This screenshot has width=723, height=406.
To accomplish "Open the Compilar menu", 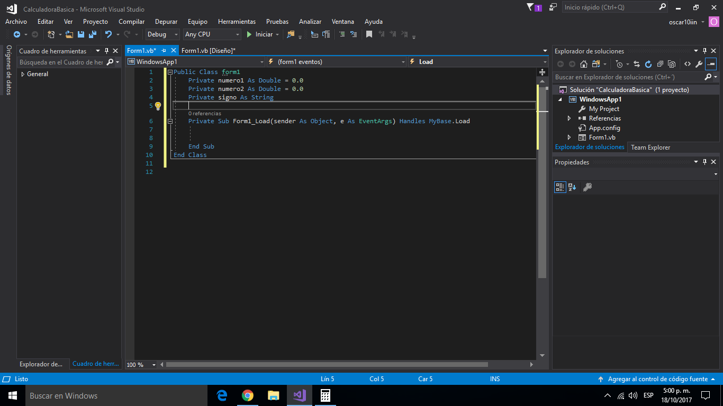I will pyautogui.click(x=131, y=22).
